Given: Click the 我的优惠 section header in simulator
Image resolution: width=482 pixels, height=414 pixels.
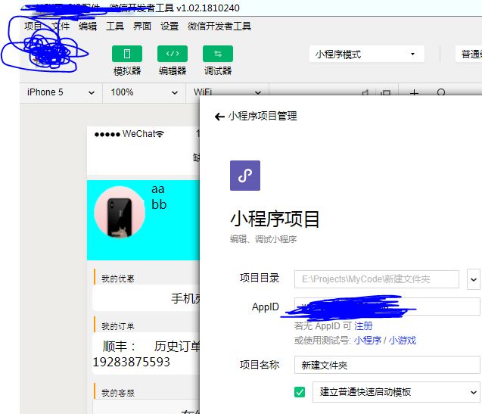Looking at the screenshot, I should [118, 279].
